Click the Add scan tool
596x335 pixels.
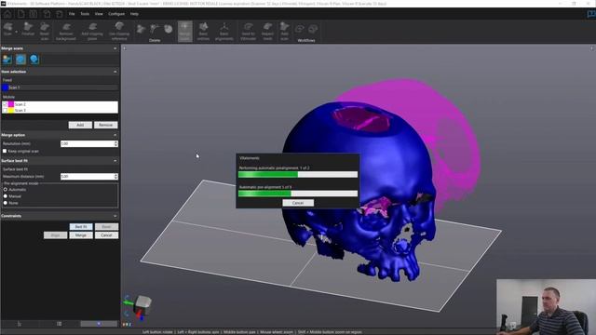[284, 31]
